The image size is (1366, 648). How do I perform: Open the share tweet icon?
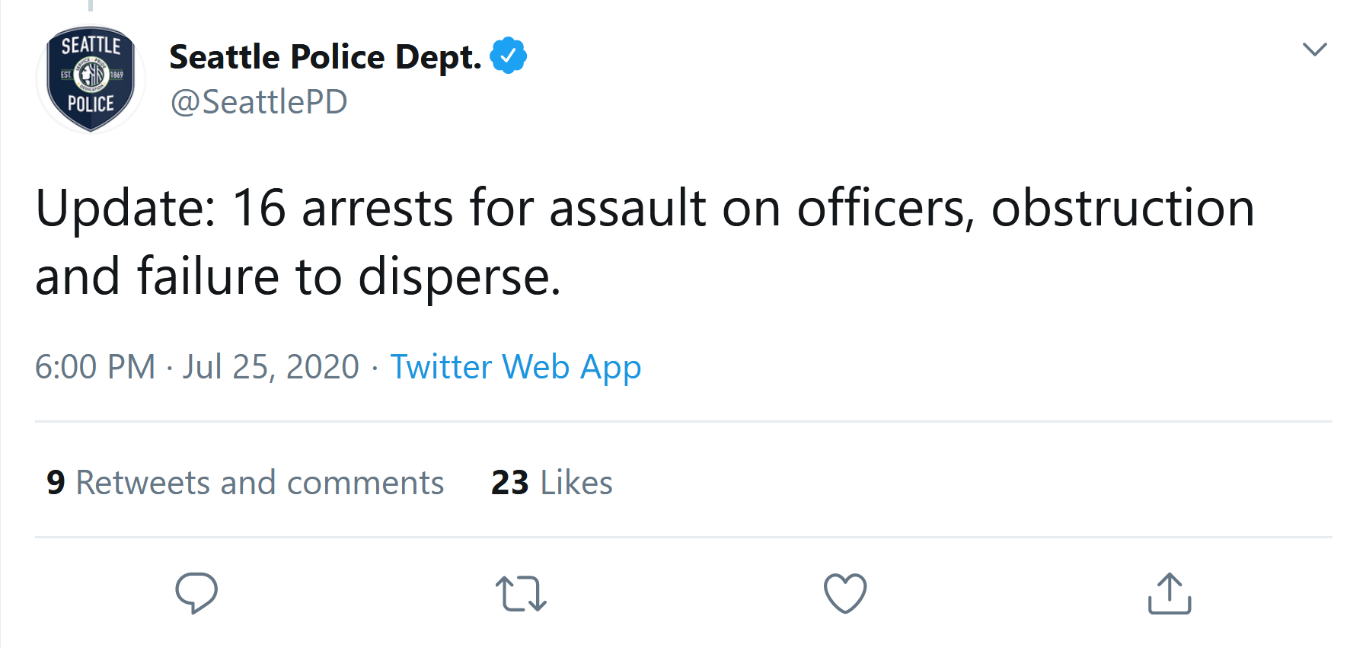(1170, 593)
